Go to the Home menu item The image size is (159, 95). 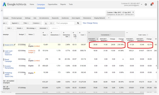(32, 5)
